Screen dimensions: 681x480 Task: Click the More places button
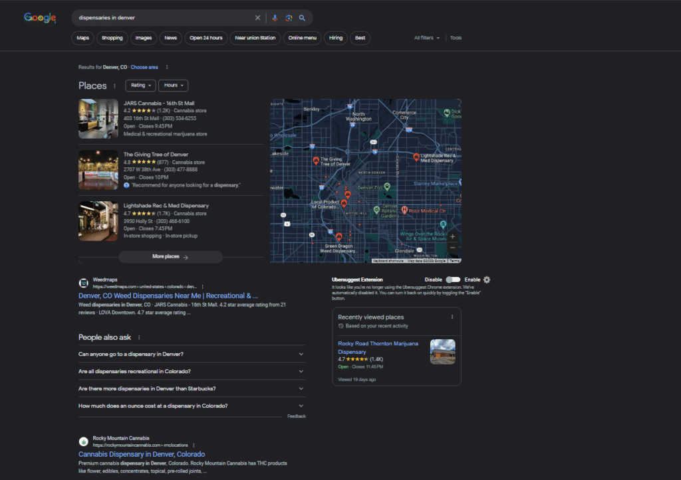click(x=171, y=257)
